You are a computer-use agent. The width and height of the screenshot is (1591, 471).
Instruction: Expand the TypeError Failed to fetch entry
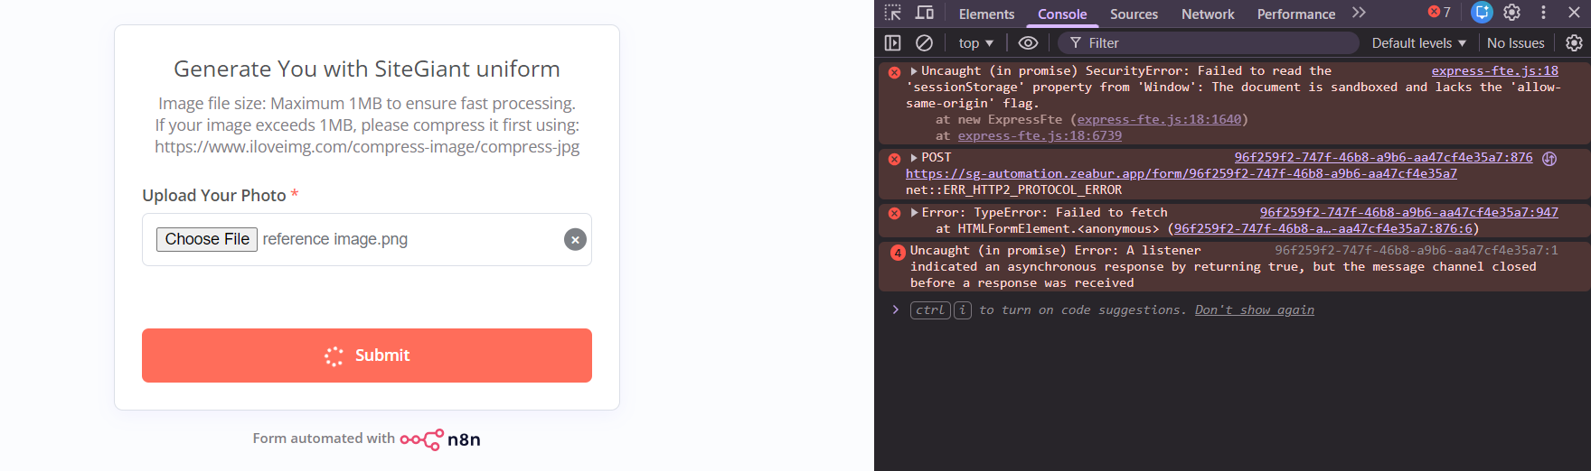(x=914, y=212)
